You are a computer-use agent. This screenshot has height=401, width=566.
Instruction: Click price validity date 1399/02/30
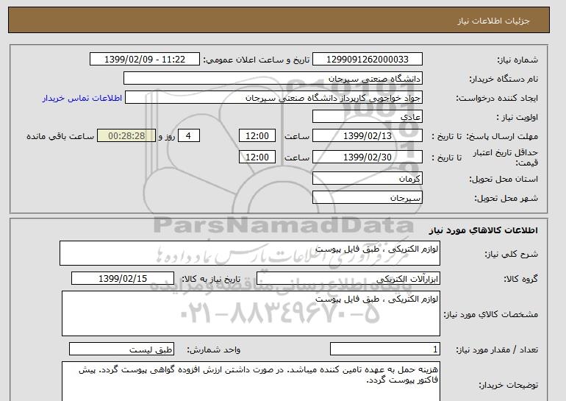[x=367, y=157]
